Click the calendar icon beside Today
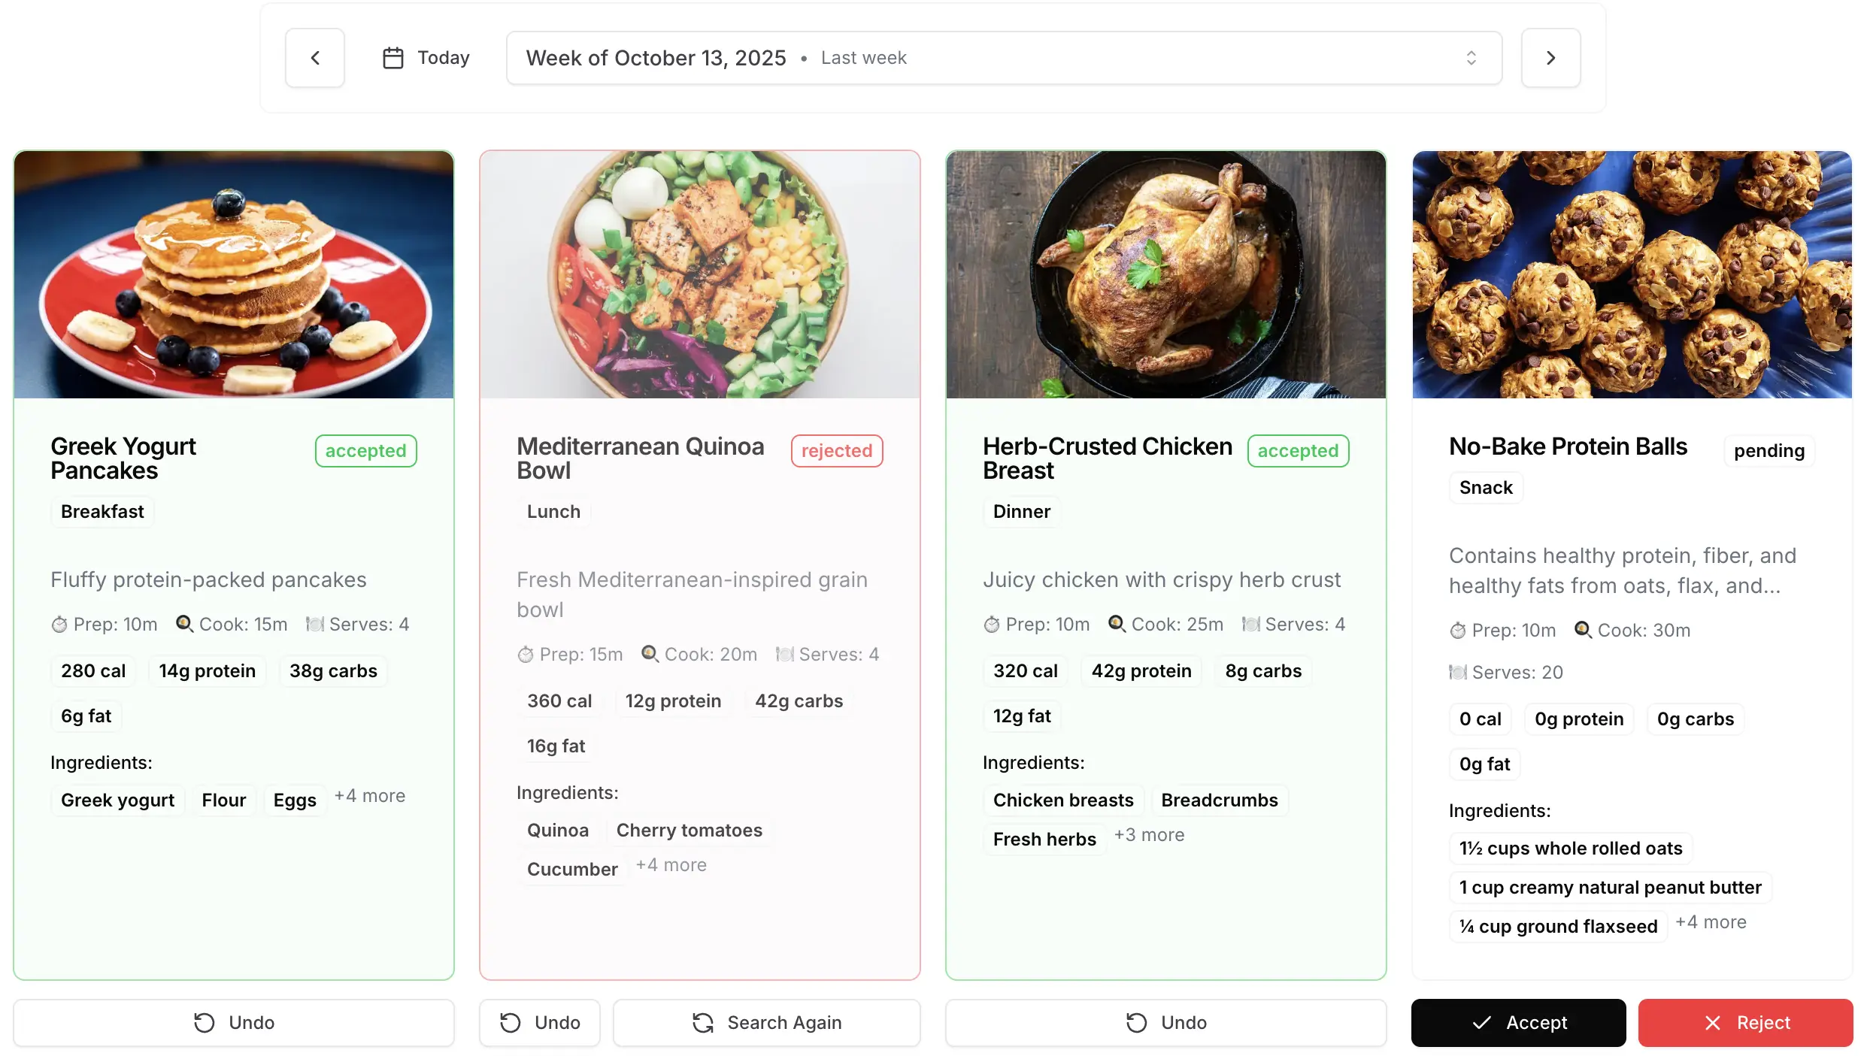1867x1056 pixels. (x=393, y=58)
